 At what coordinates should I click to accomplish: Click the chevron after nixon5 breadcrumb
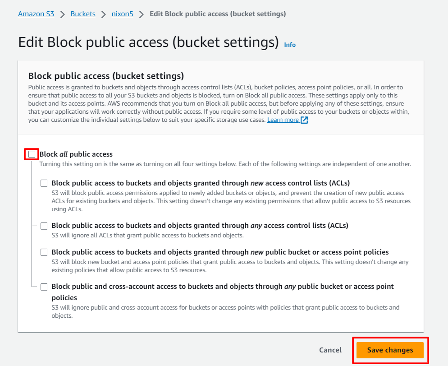pos(142,14)
